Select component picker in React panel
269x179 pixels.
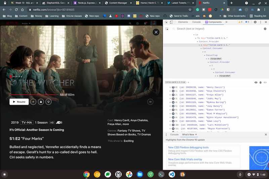(167, 29)
